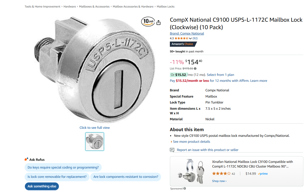Go to Mailbox Locks breadcrumb
This screenshot has height=191, width=306.
165,6
